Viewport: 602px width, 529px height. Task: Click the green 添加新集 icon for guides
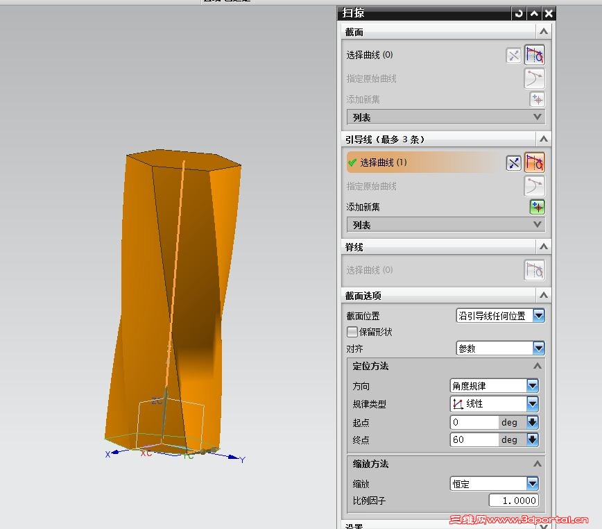point(537,207)
